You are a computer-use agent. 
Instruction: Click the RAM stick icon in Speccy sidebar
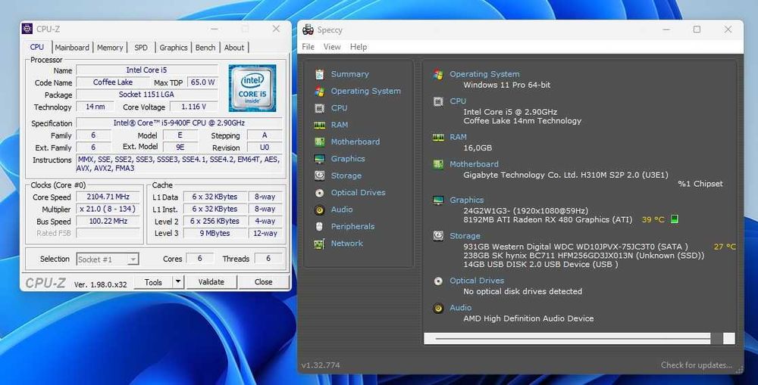tap(320, 125)
